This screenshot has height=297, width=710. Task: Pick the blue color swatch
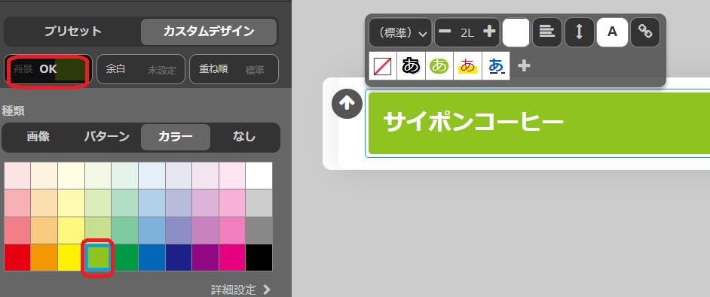(x=151, y=258)
